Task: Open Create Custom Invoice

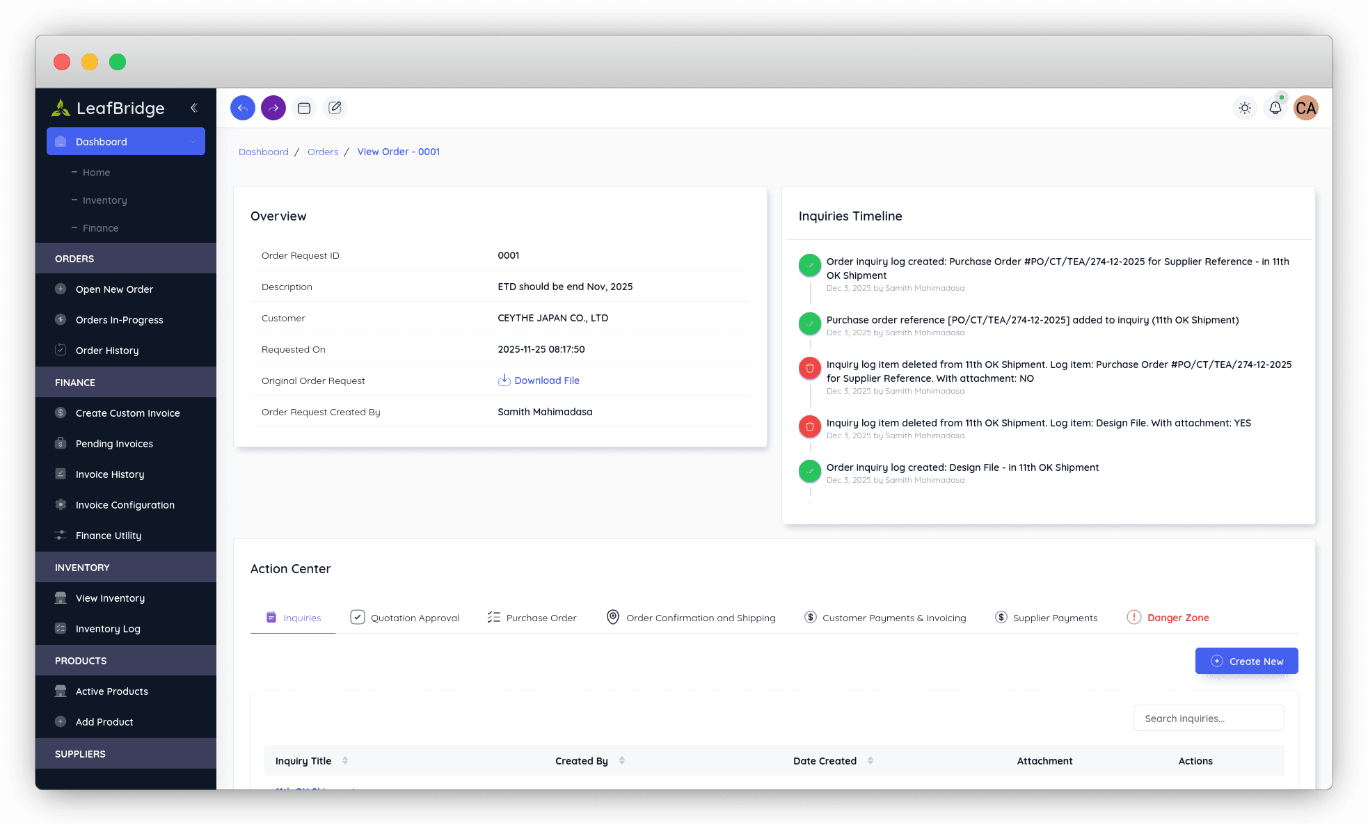Action: (x=127, y=413)
